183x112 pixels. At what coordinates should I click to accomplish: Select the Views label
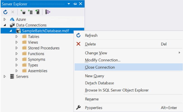point(33,42)
